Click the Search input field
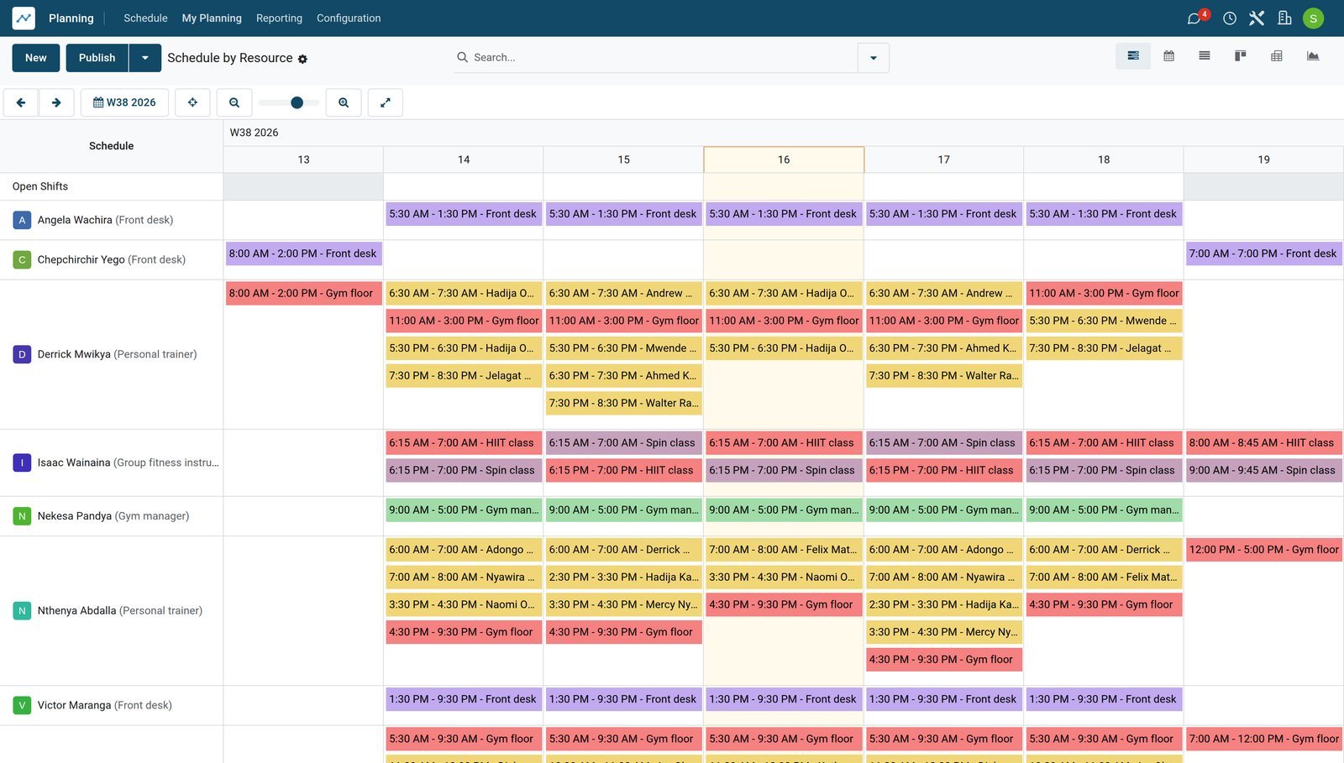 coord(664,58)
